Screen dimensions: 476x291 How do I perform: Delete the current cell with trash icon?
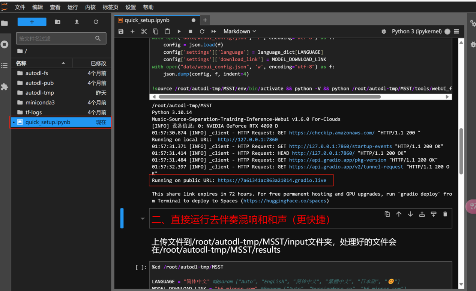click(445, 214)
